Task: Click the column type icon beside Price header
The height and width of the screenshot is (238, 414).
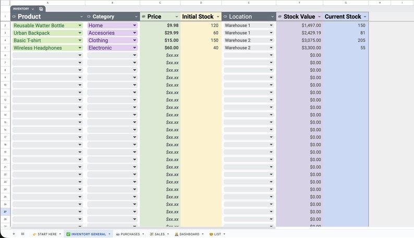Action: point(143,16)
